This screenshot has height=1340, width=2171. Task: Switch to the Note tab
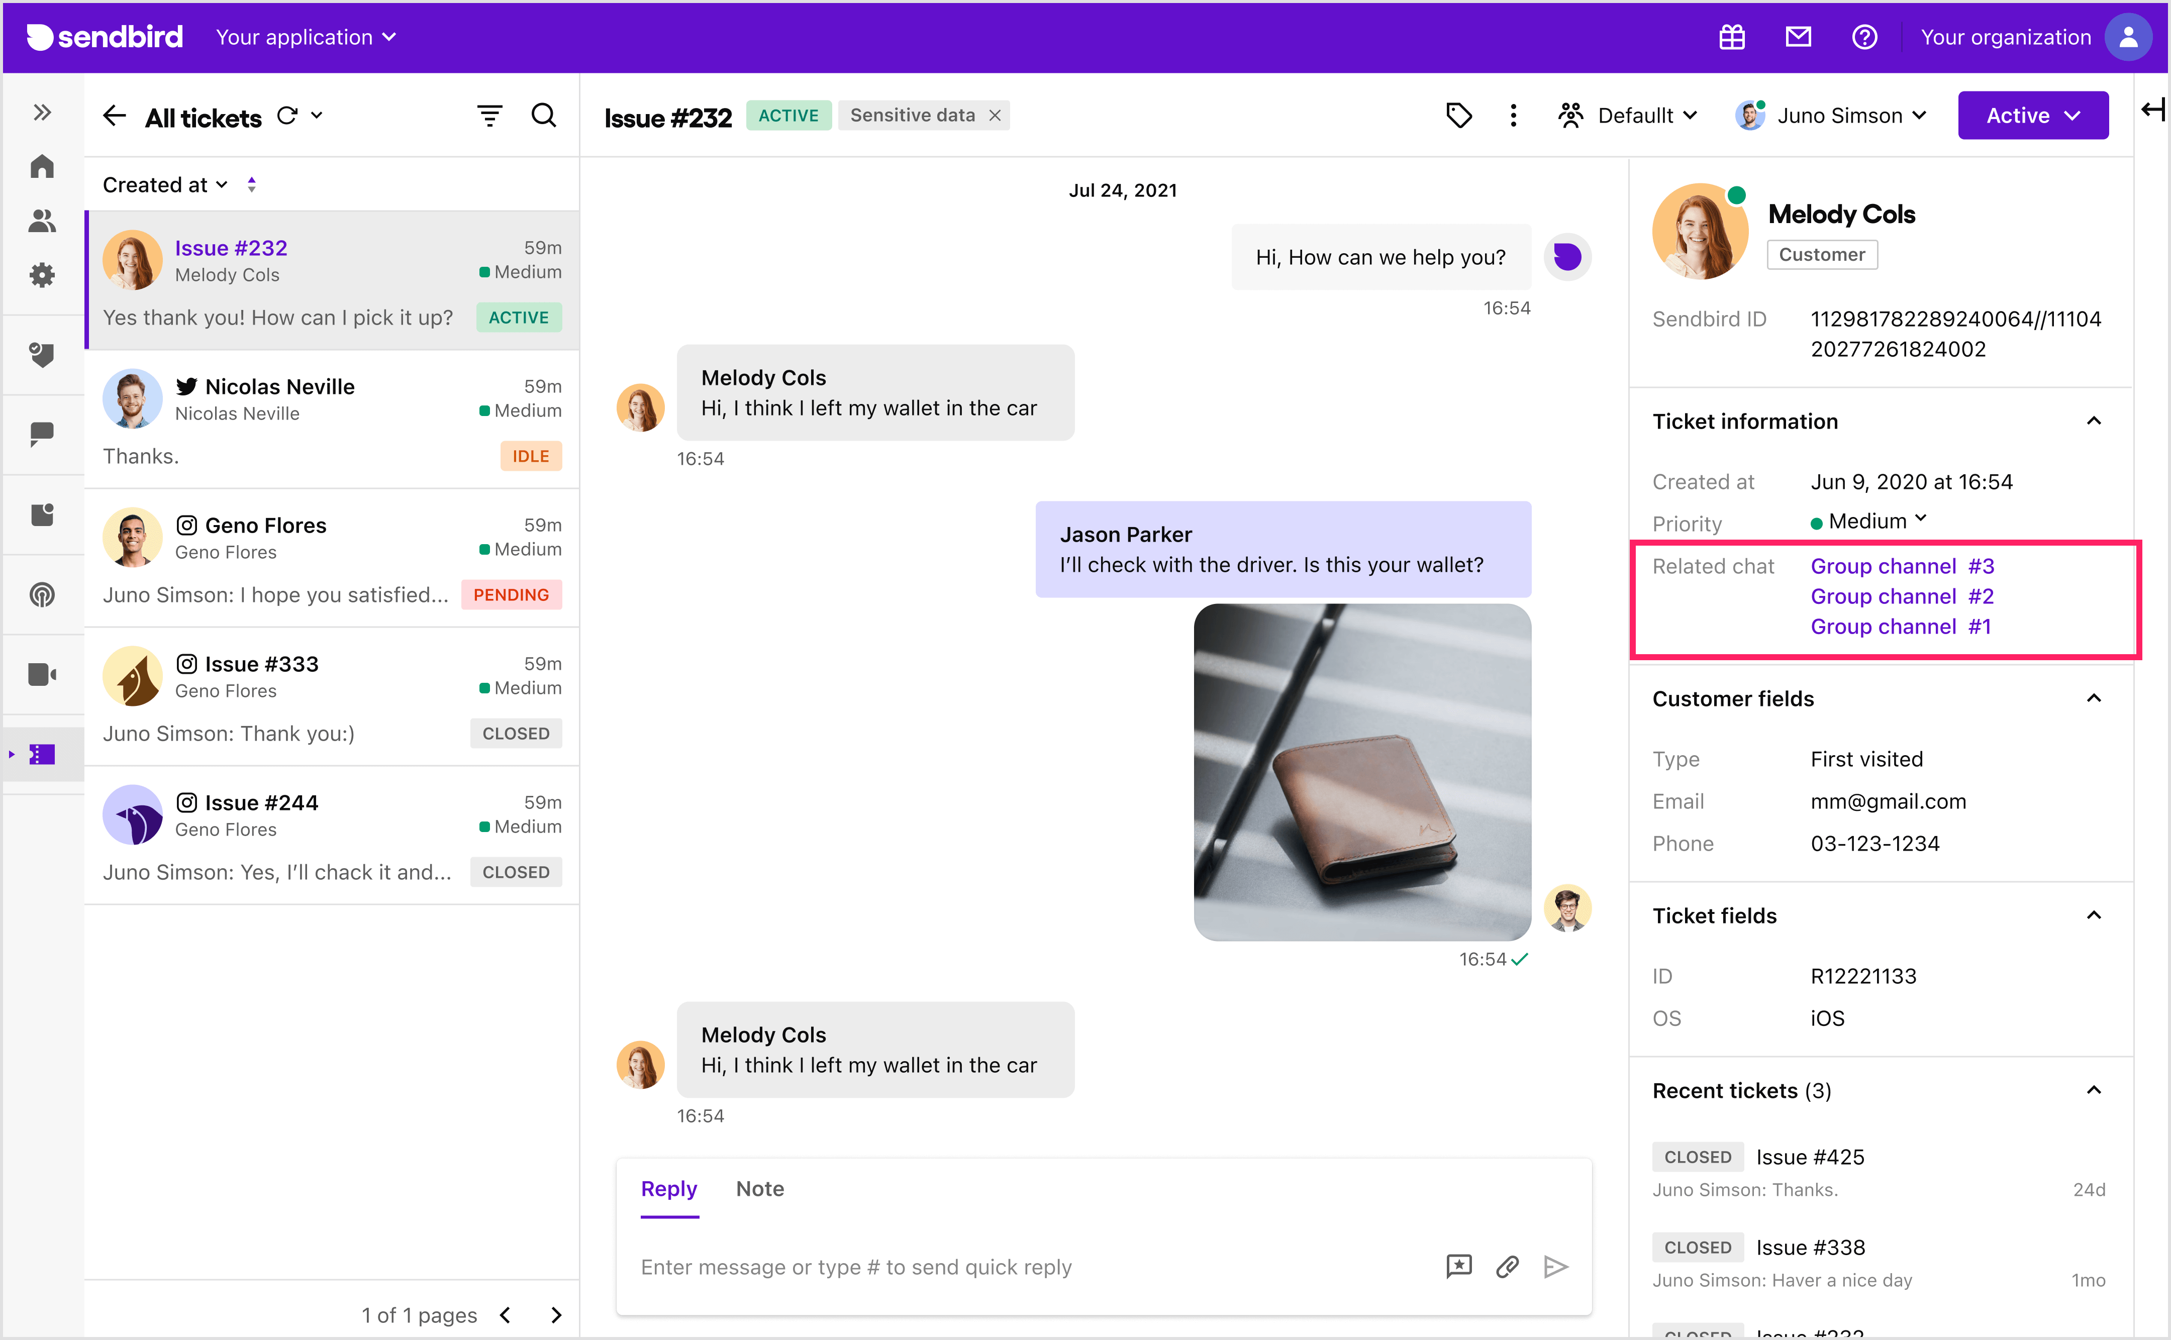759,1188
